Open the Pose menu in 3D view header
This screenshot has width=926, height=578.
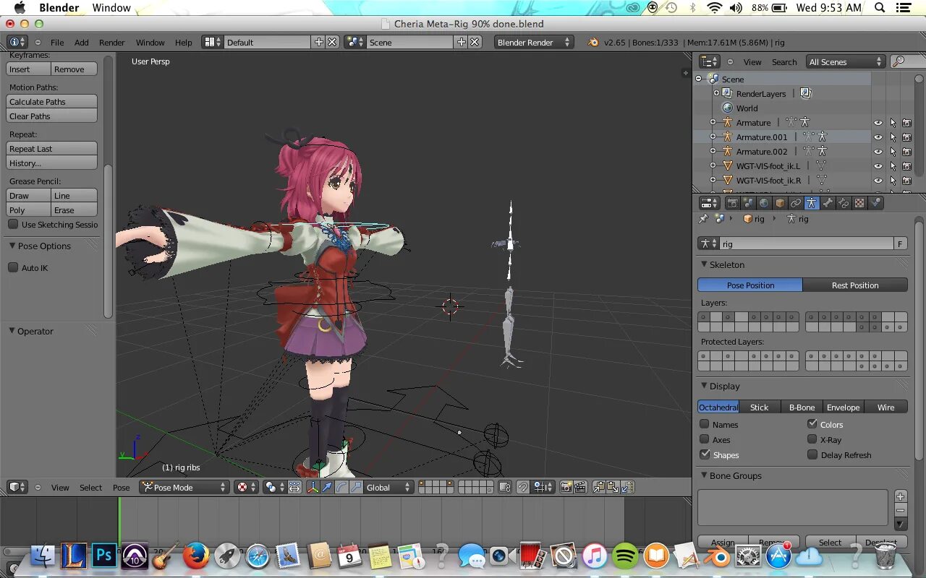[122, 488]
